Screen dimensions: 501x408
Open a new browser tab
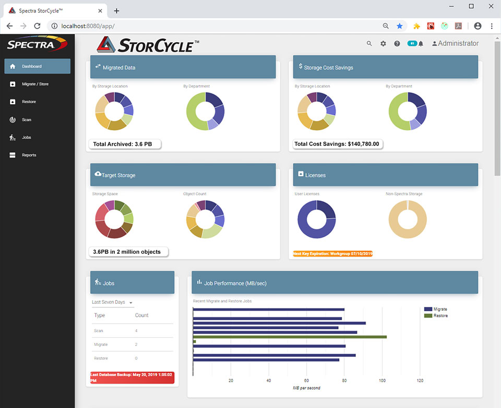[x=116, y=11]
